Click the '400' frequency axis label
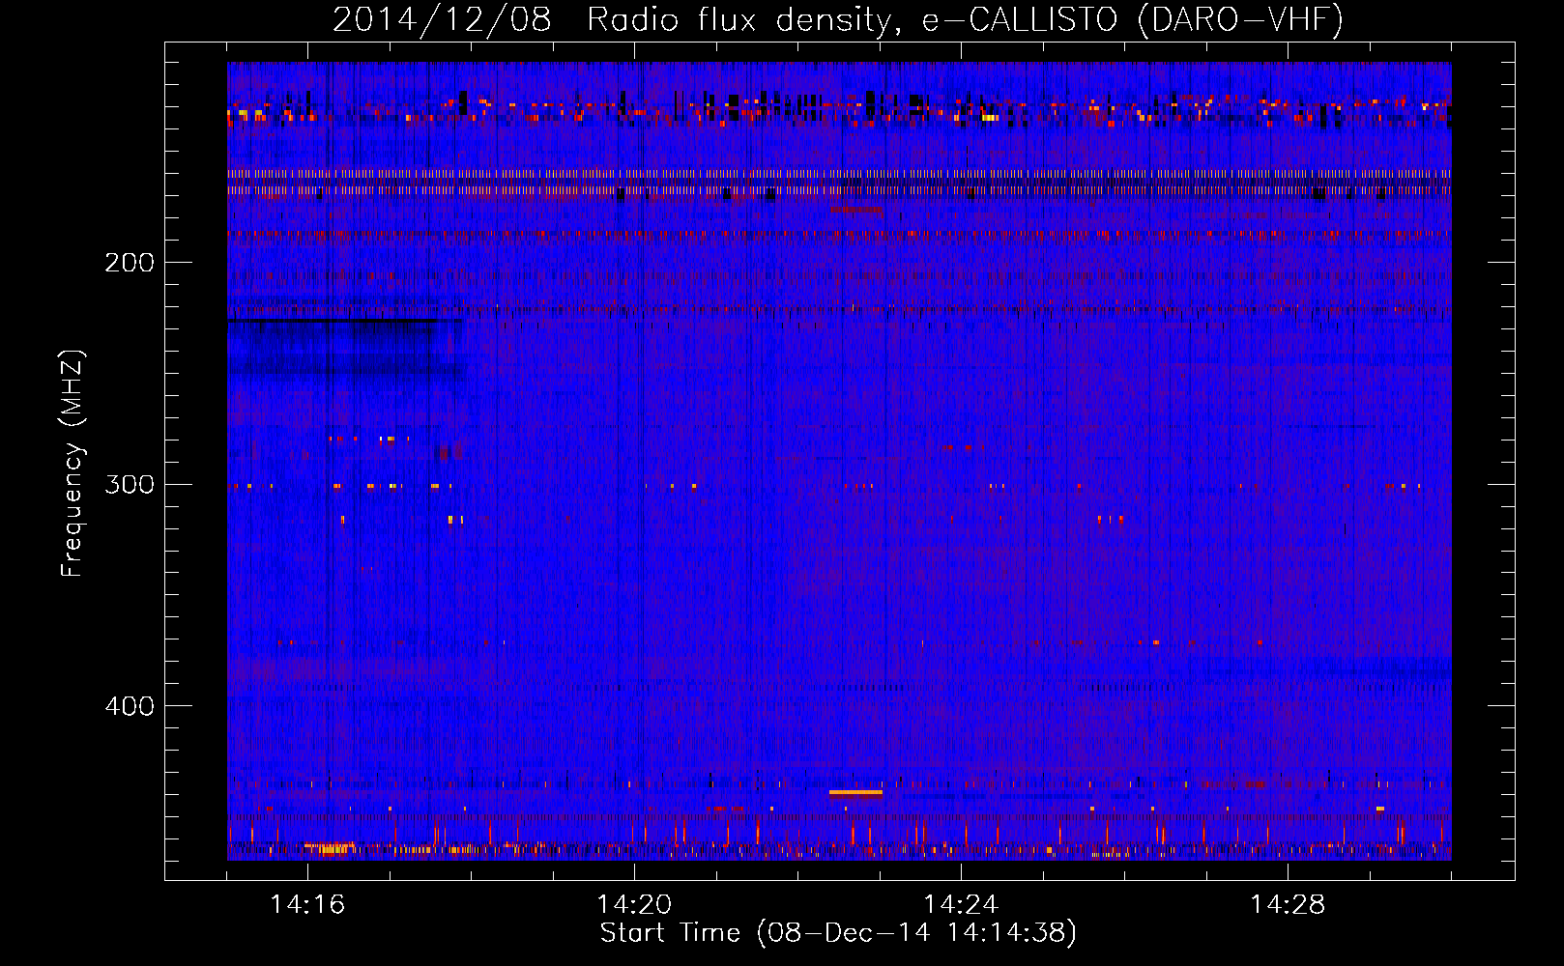This screenshot has width=1564, height=966. click(x=130, y=706)
